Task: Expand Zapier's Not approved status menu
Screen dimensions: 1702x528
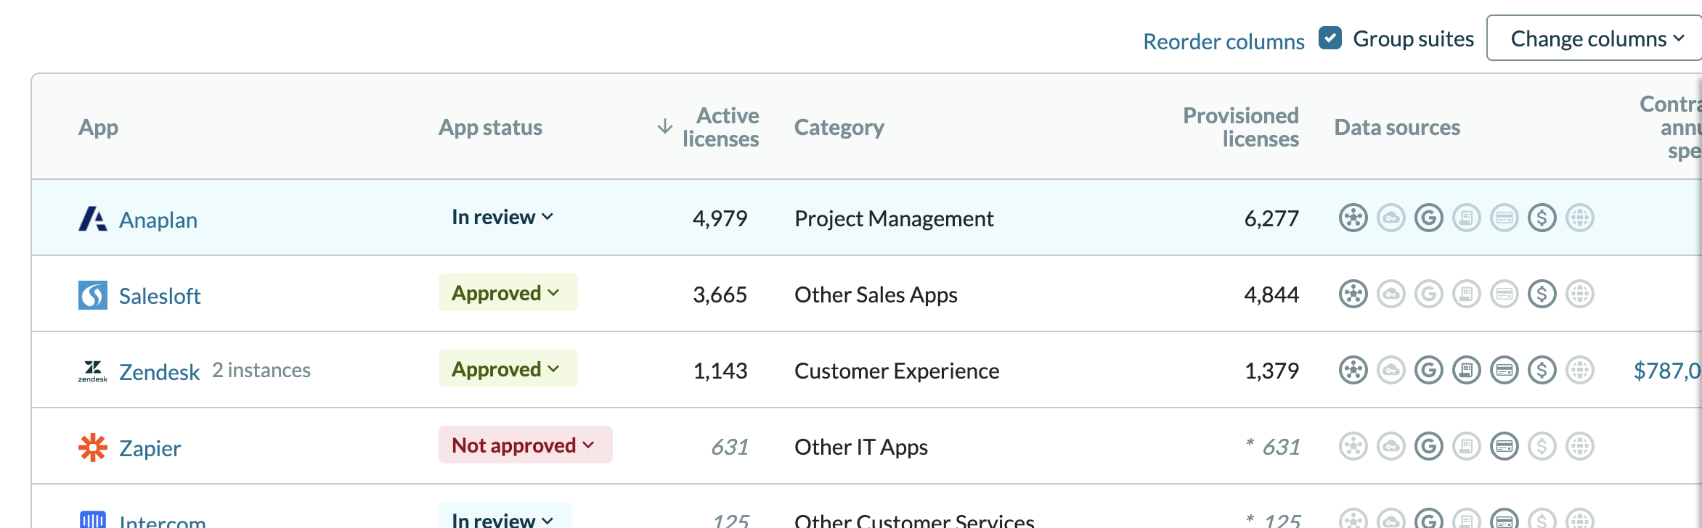Action: [524, 445]
